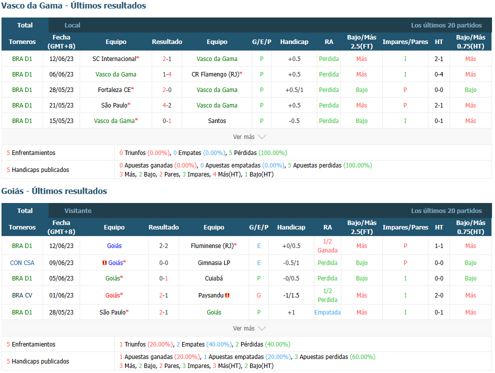Click the 0-0 result against Gimnasia LP

click(164, 262)
